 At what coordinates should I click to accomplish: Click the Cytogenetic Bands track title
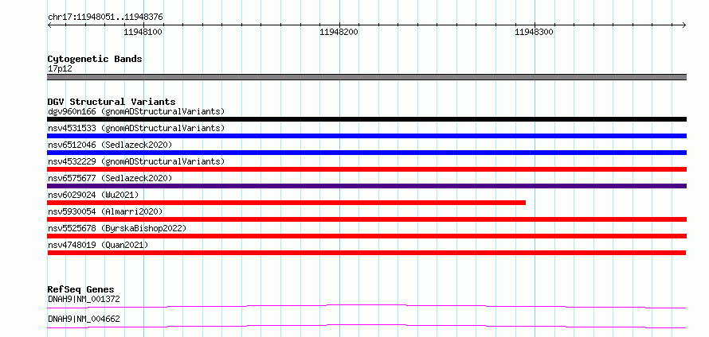pyautogui.click(x=95, y=59)
